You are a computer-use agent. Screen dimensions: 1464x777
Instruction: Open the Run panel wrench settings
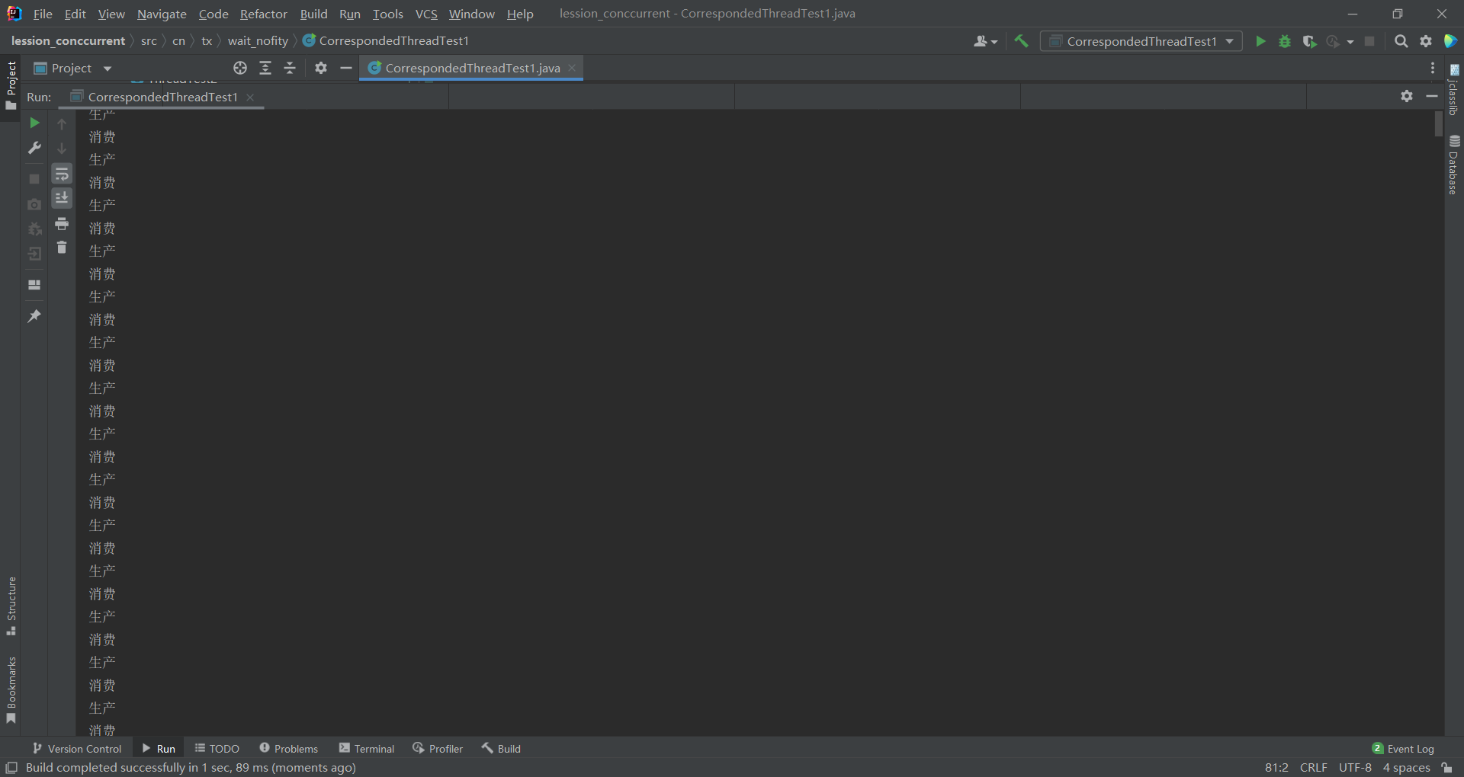pos(34,148)
